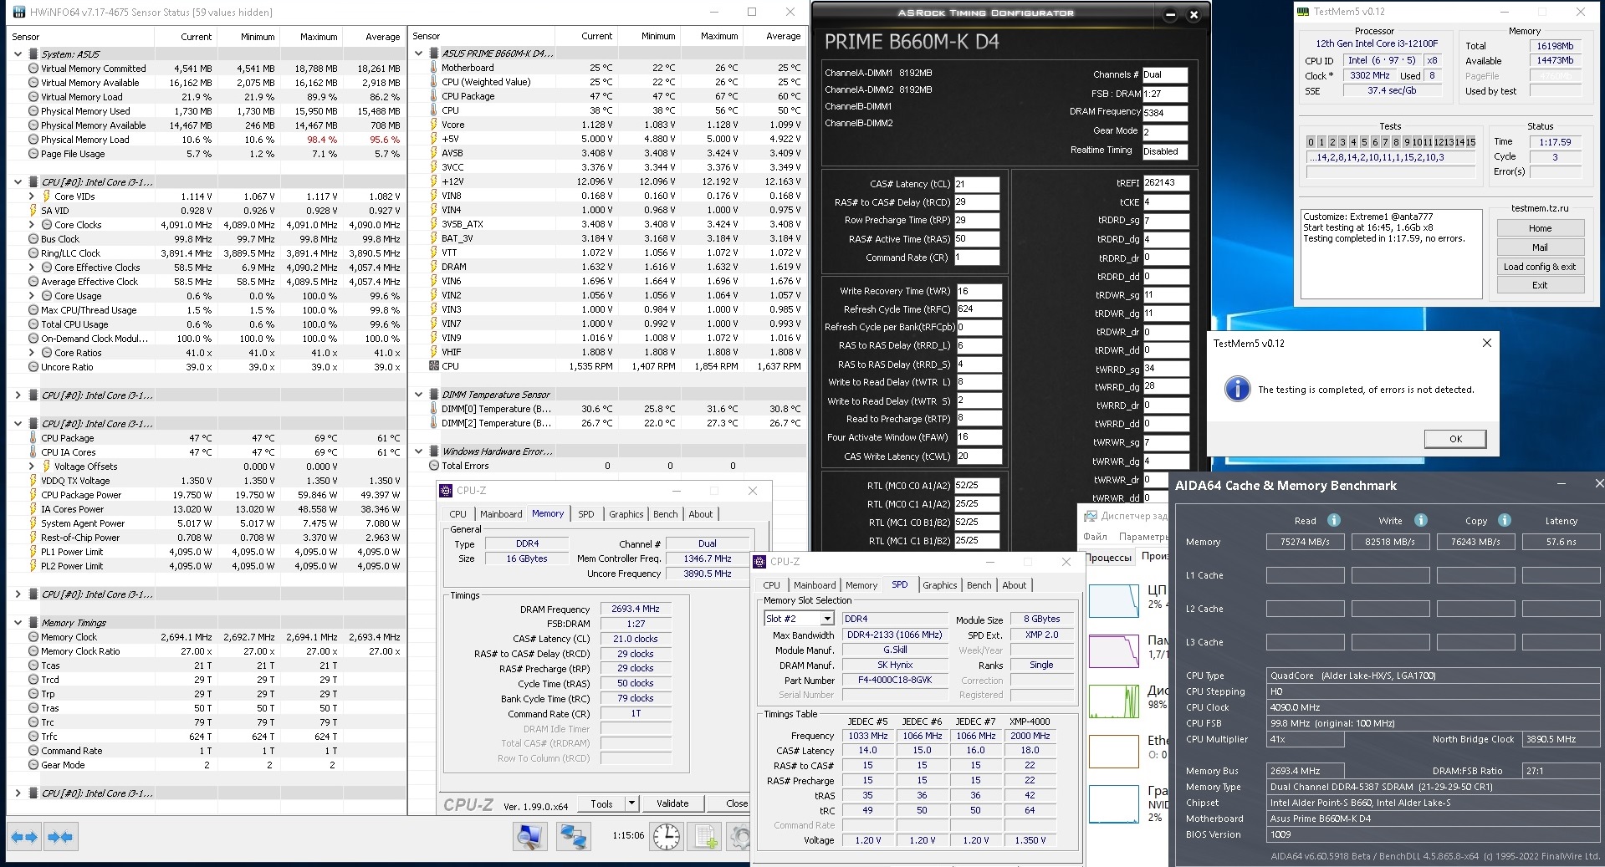Click the remote network computers icon in HWiNFO

[574, 836]
